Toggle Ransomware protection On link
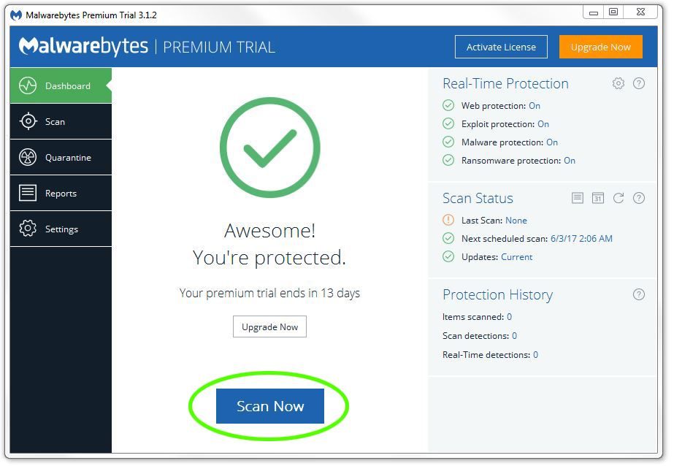 point(570,161)
